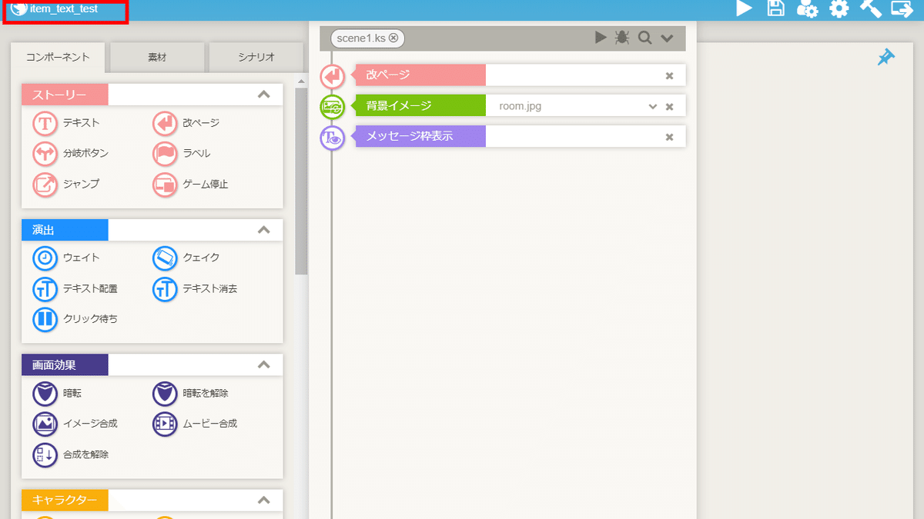The width and height of the screenshot is (924, 519).
Task: Open the scene toolbar chevron menu
Action: pos(667,38)
